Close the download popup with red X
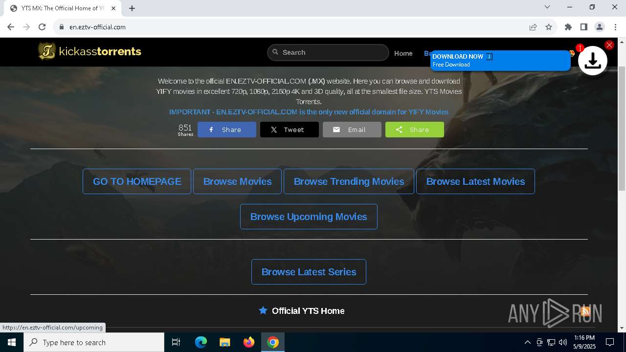 pyautogui.click(x=609, y=45)
